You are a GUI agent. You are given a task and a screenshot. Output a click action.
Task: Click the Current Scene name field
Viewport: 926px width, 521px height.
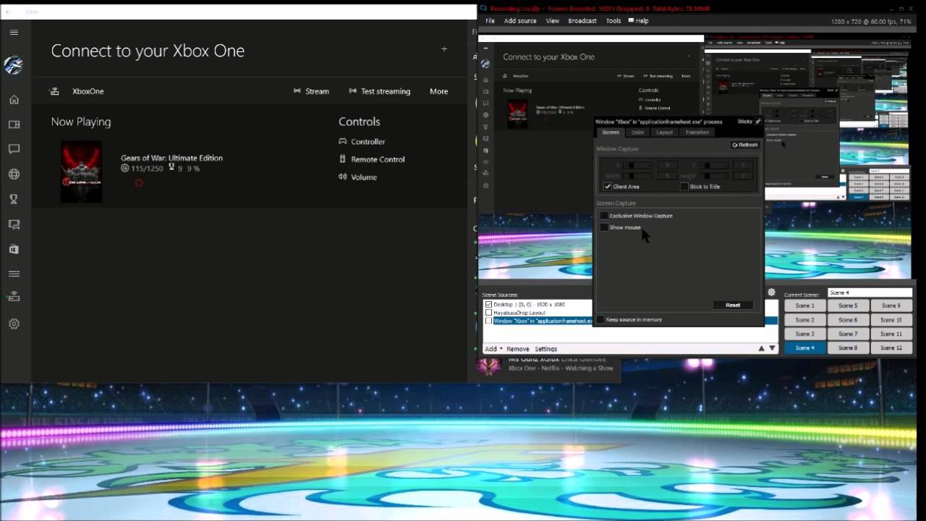870,293
